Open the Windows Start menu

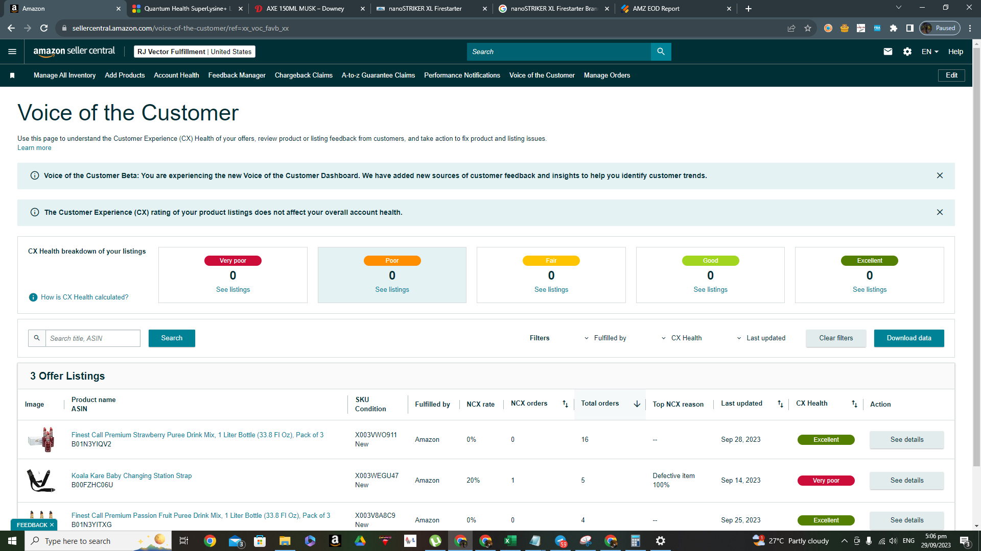click(x=12, y=541)
